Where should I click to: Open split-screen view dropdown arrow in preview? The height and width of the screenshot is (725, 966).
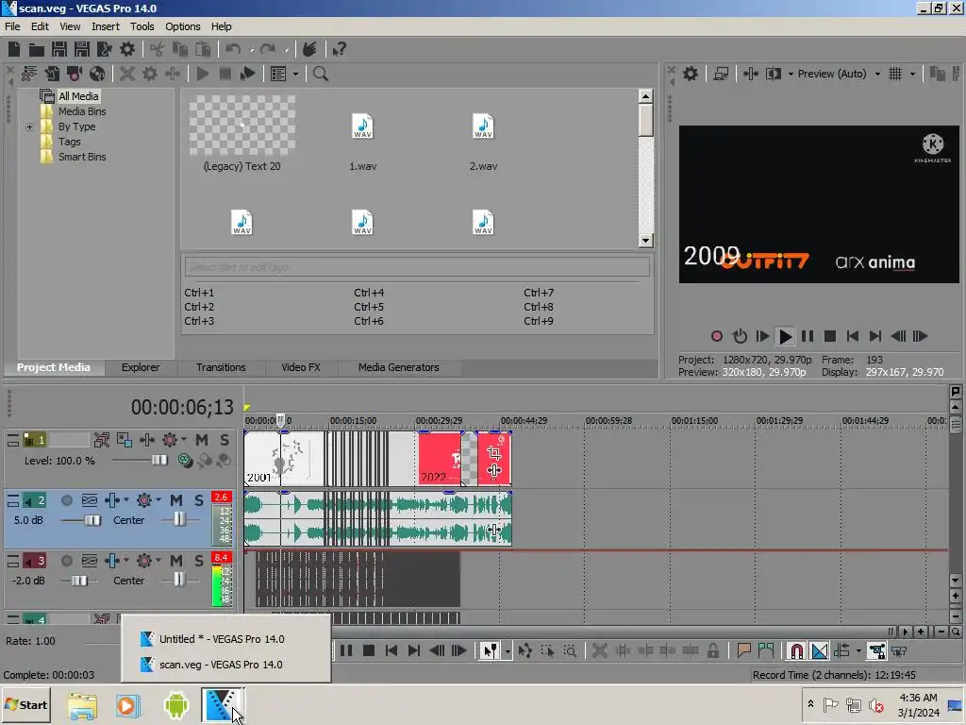coord(791,74)
